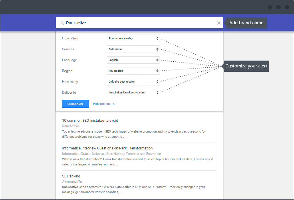Screen dimensions: 294x200
Task: Open the Only the best results dropdown
Action: [x=133, y=82]
